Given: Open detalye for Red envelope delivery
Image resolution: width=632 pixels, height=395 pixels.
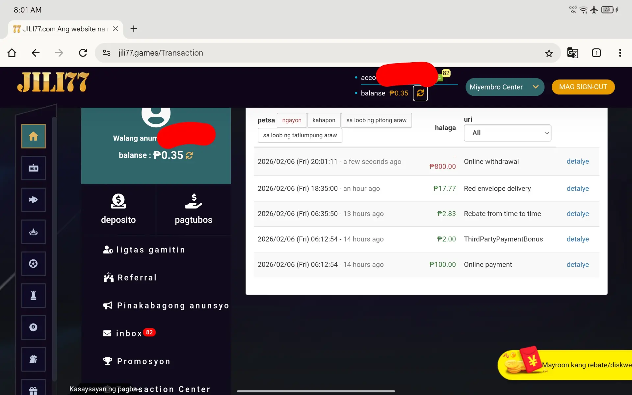Looking at the screenshot, I should pyautogui.click(x=577, y=189).
